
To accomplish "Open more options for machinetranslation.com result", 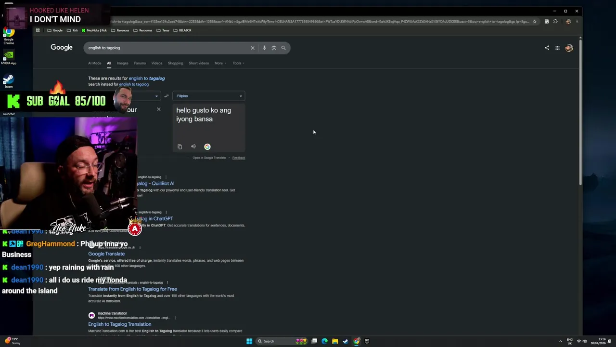I will click(175, 318).
